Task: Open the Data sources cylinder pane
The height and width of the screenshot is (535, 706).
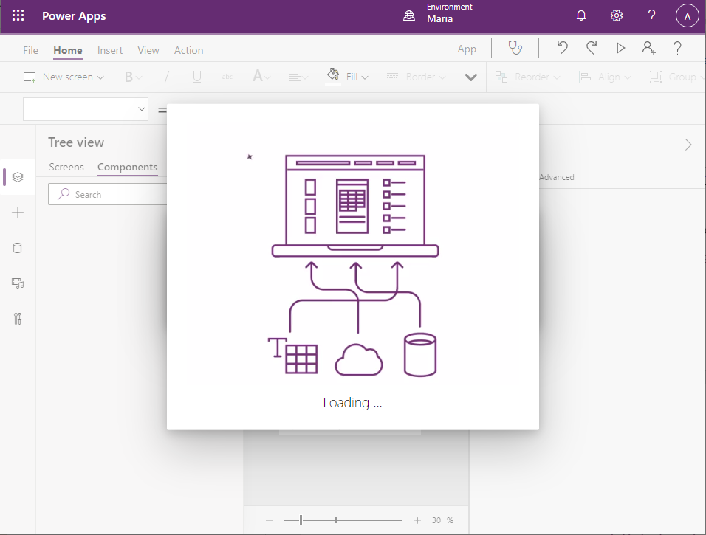Action: tap(18, 248)
